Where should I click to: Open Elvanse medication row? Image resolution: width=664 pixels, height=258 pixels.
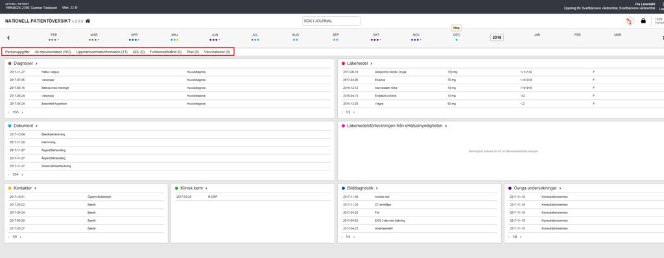[503, 80]
